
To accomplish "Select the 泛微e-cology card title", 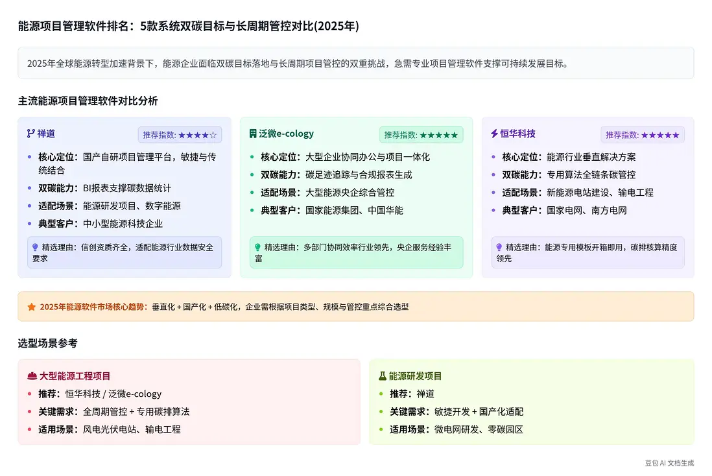I will (x=287, y=134).
